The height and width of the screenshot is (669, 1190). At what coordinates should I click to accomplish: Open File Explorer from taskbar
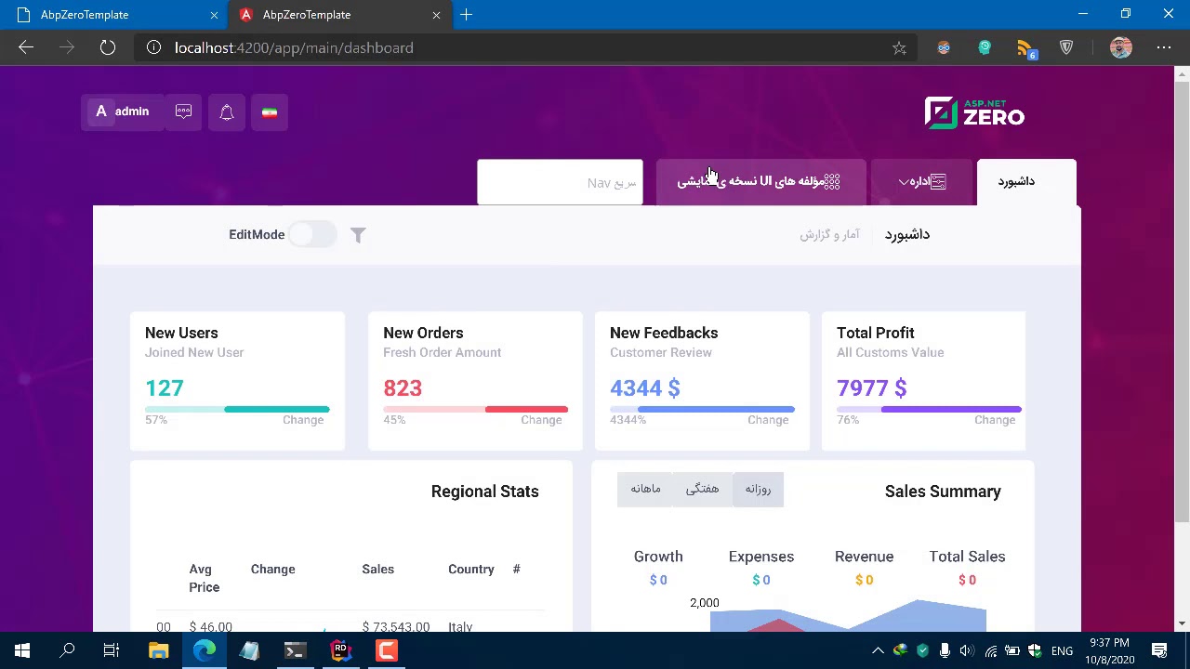[x=158, y=650]
